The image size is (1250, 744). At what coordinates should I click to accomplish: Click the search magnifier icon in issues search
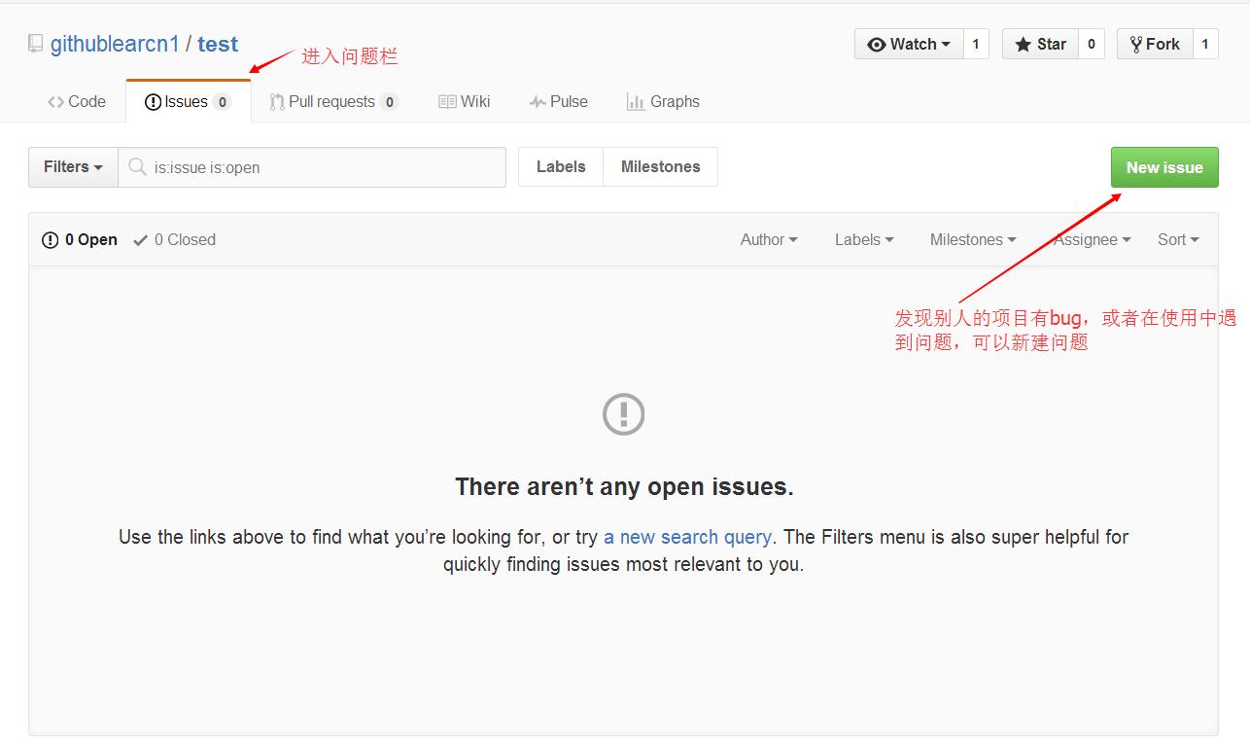[137, 166]
